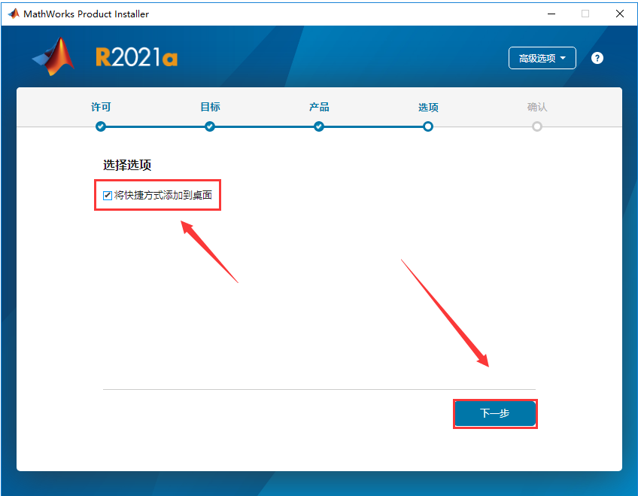Click the active circle under 选项 step
Image resolution: width=638 pixels, height=496 pixels.
(428, 126)
